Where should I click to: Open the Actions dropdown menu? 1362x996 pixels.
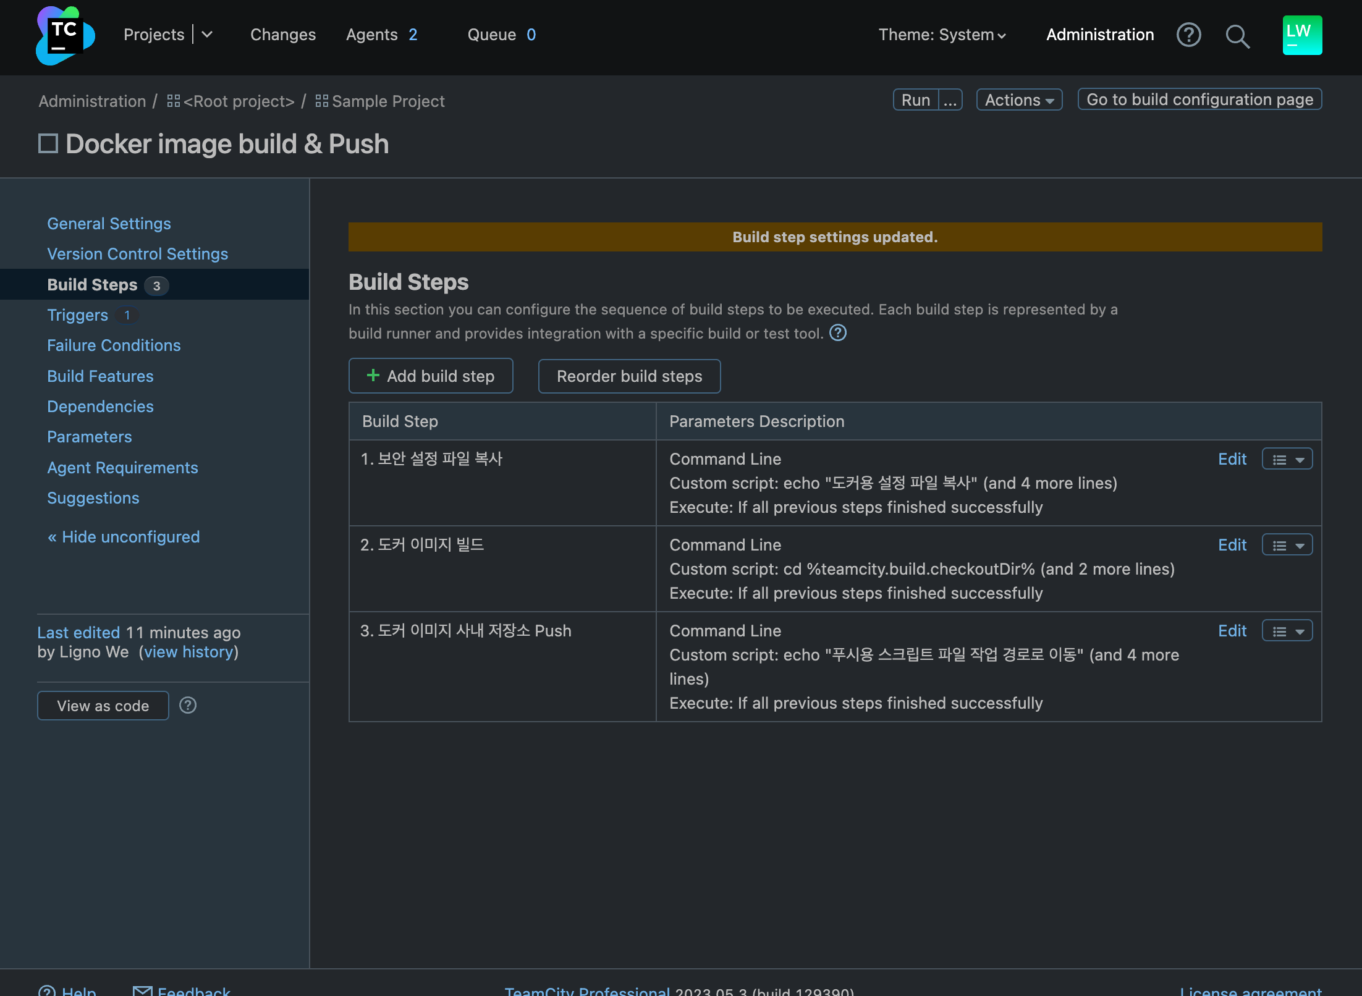point(1018,99)
